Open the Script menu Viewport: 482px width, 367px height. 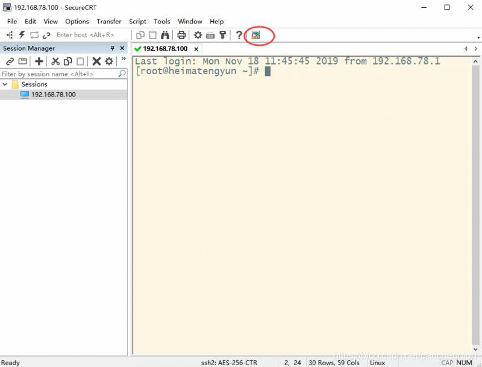(x=137, y=22)
